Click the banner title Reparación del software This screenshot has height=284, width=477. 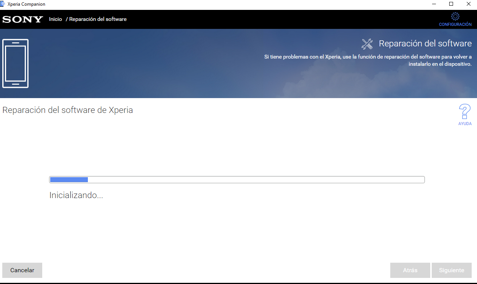425,44
